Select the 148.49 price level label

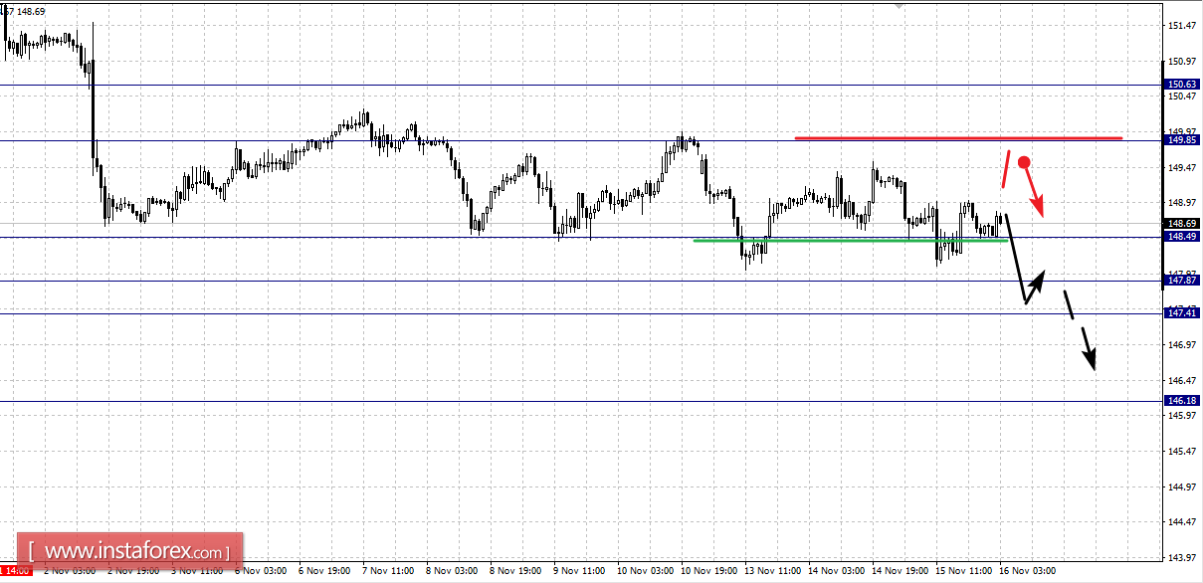point(1182,237)
